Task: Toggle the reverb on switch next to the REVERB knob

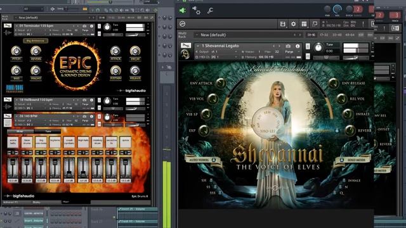Action: click(337, 130)
